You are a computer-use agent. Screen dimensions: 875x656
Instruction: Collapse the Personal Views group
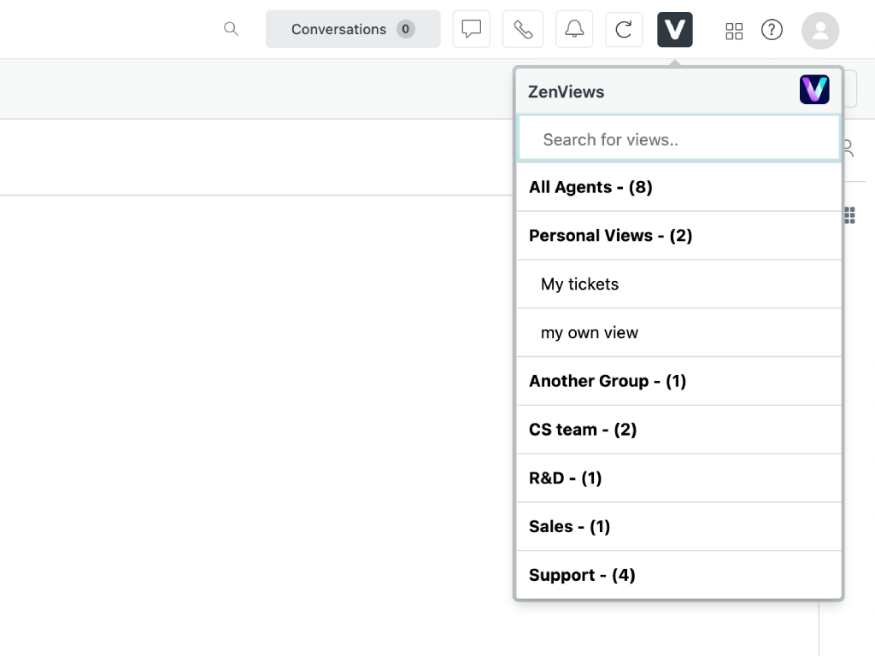point(678,236)
